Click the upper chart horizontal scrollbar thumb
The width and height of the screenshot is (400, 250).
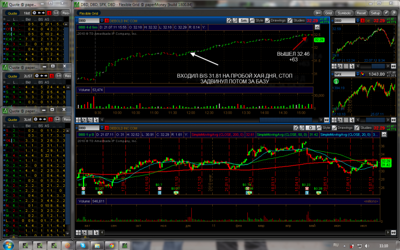(x=286, y=120)
